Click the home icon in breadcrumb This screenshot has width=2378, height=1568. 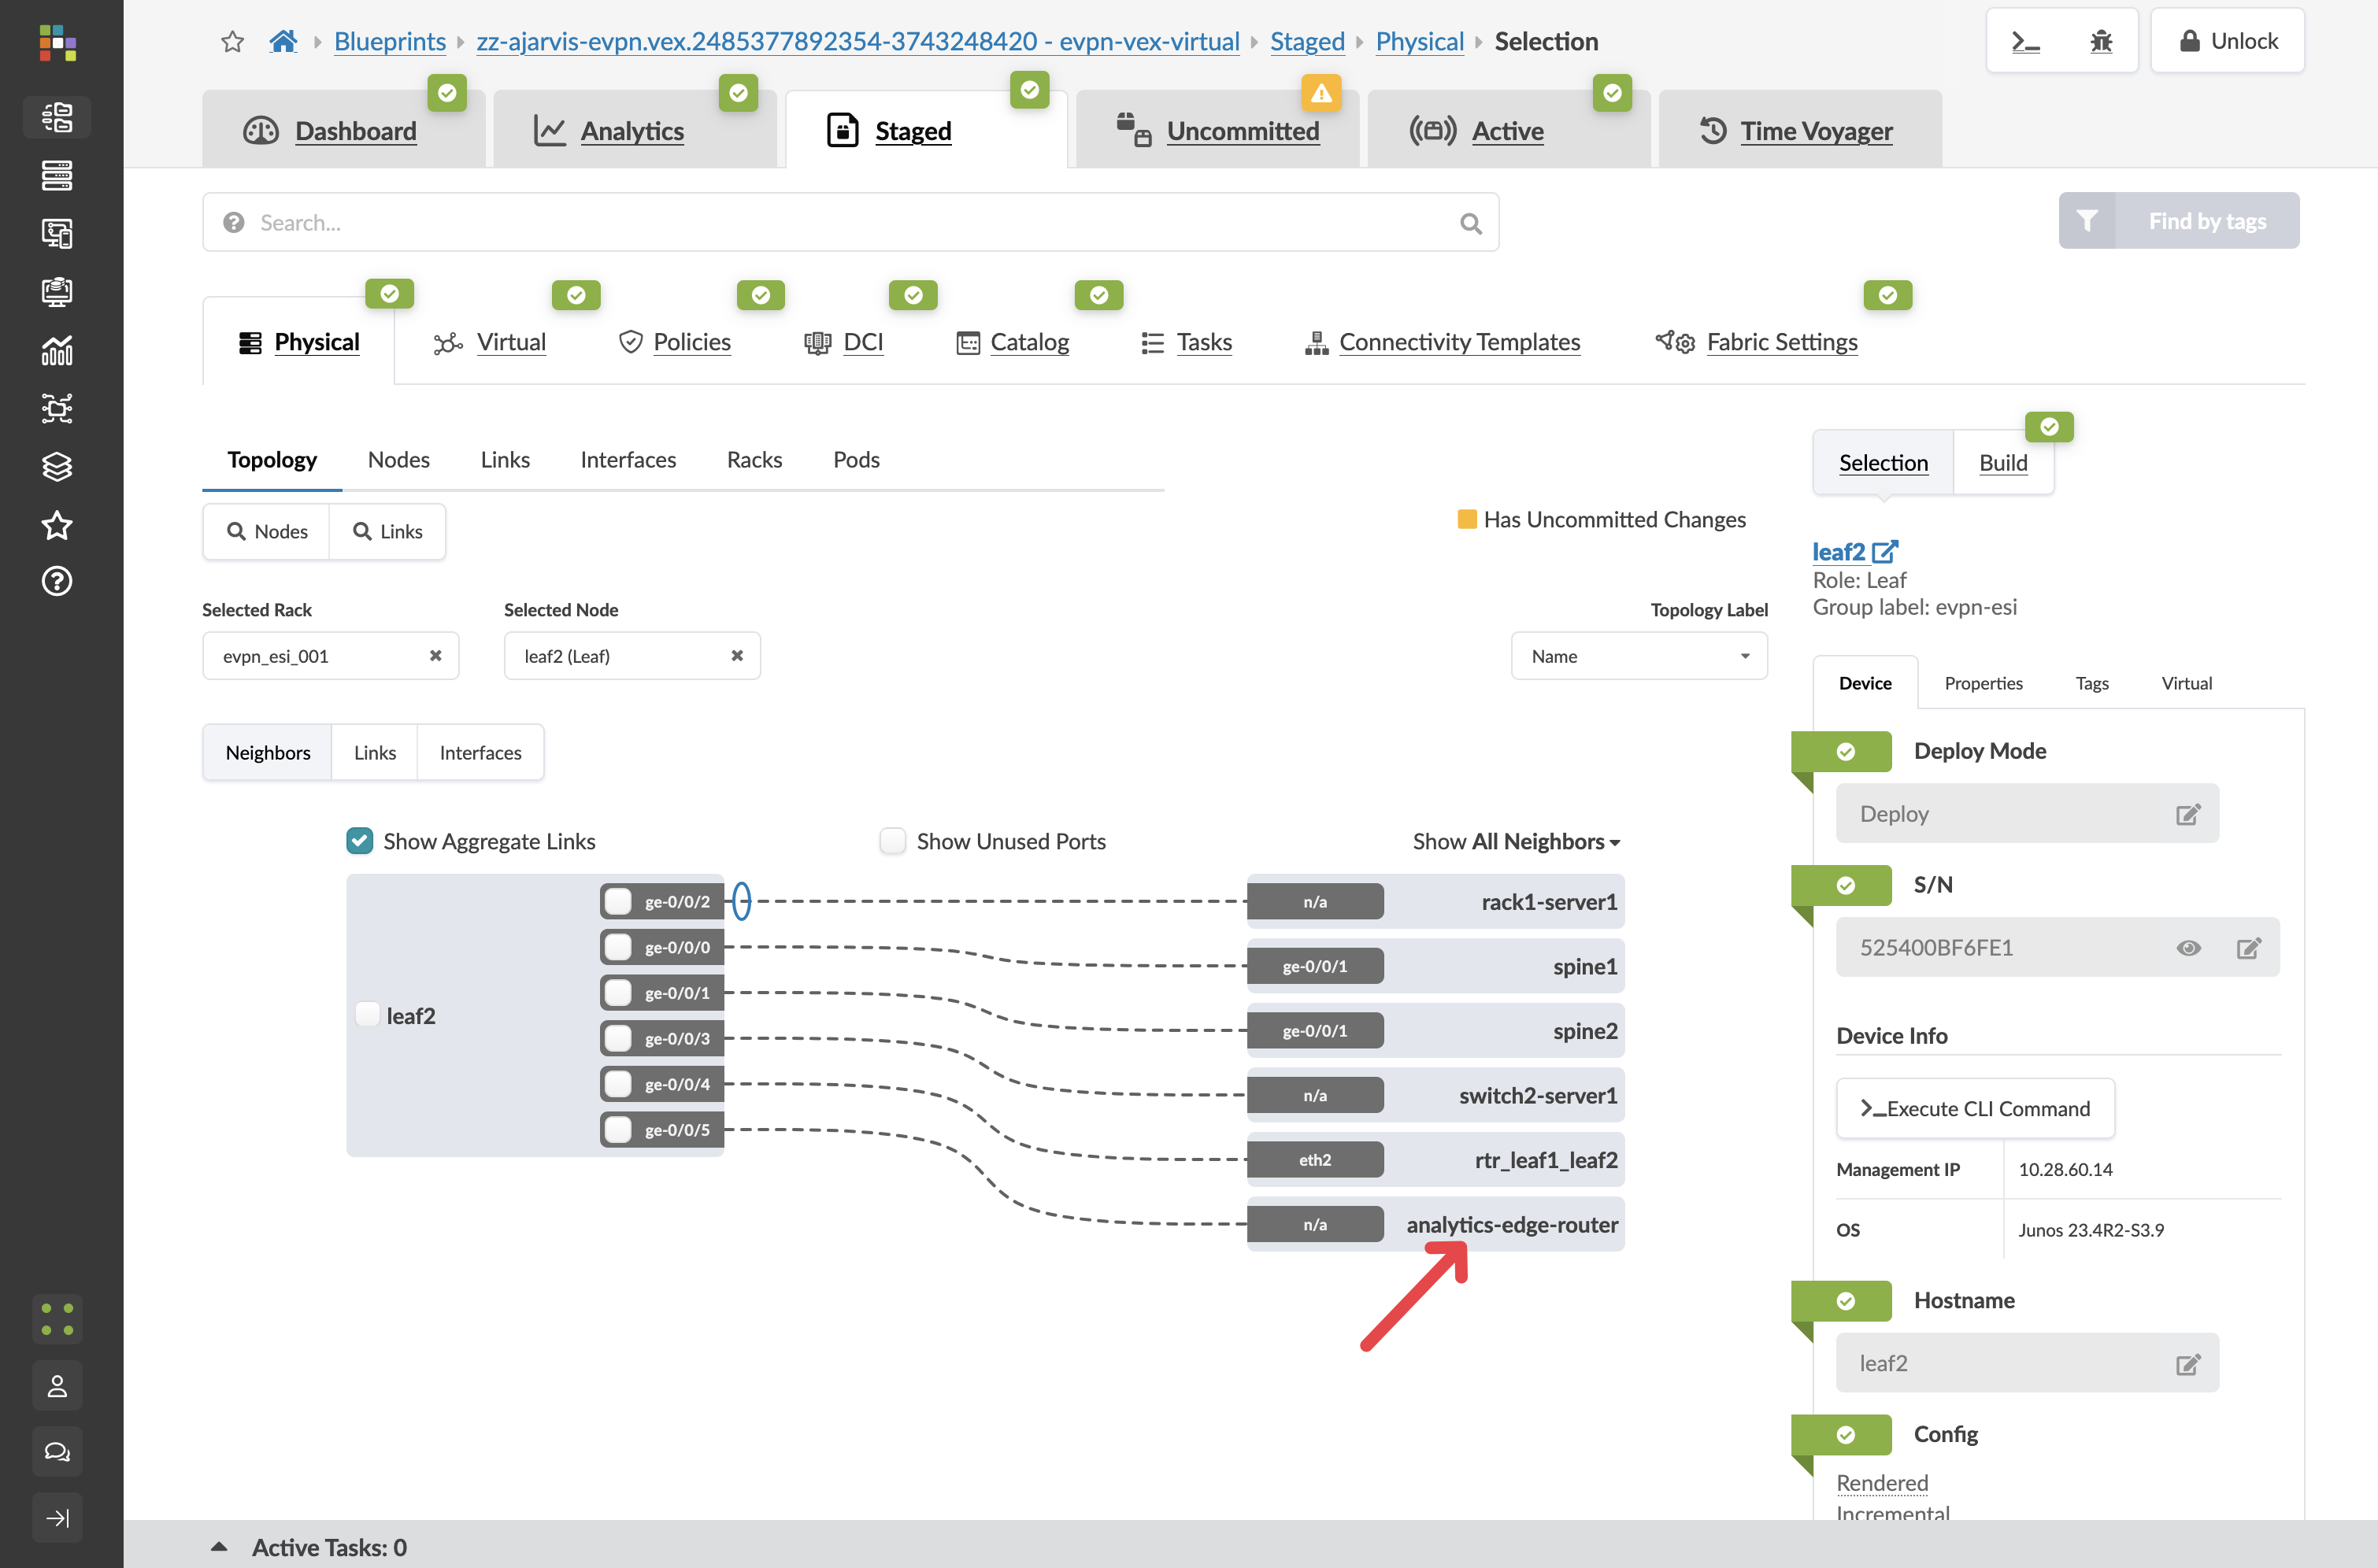(283, 42)
